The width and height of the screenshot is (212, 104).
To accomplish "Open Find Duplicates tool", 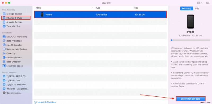I will (x=12, y=58).
